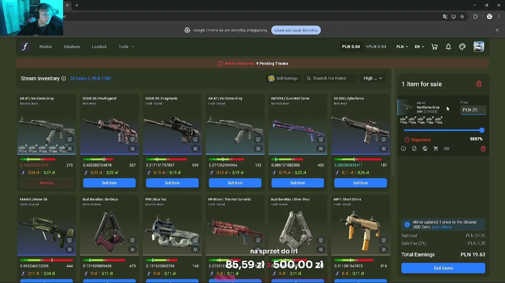Open 3D view icon on SCAR-20 Poultrygeist

[133, 149]
